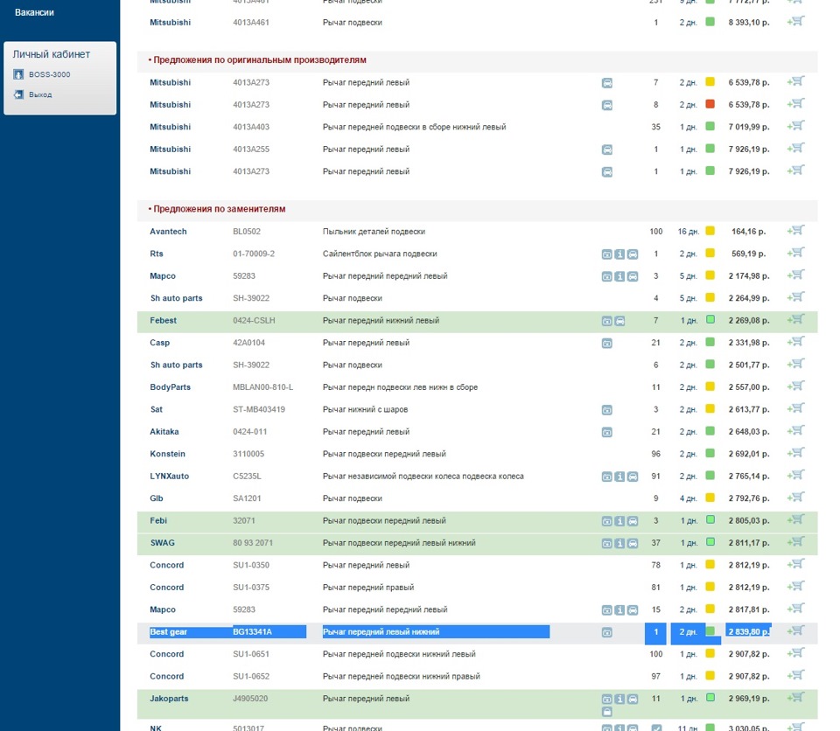
Task: Add Best gear BG13341A to cart
Action: coord(796,630)
